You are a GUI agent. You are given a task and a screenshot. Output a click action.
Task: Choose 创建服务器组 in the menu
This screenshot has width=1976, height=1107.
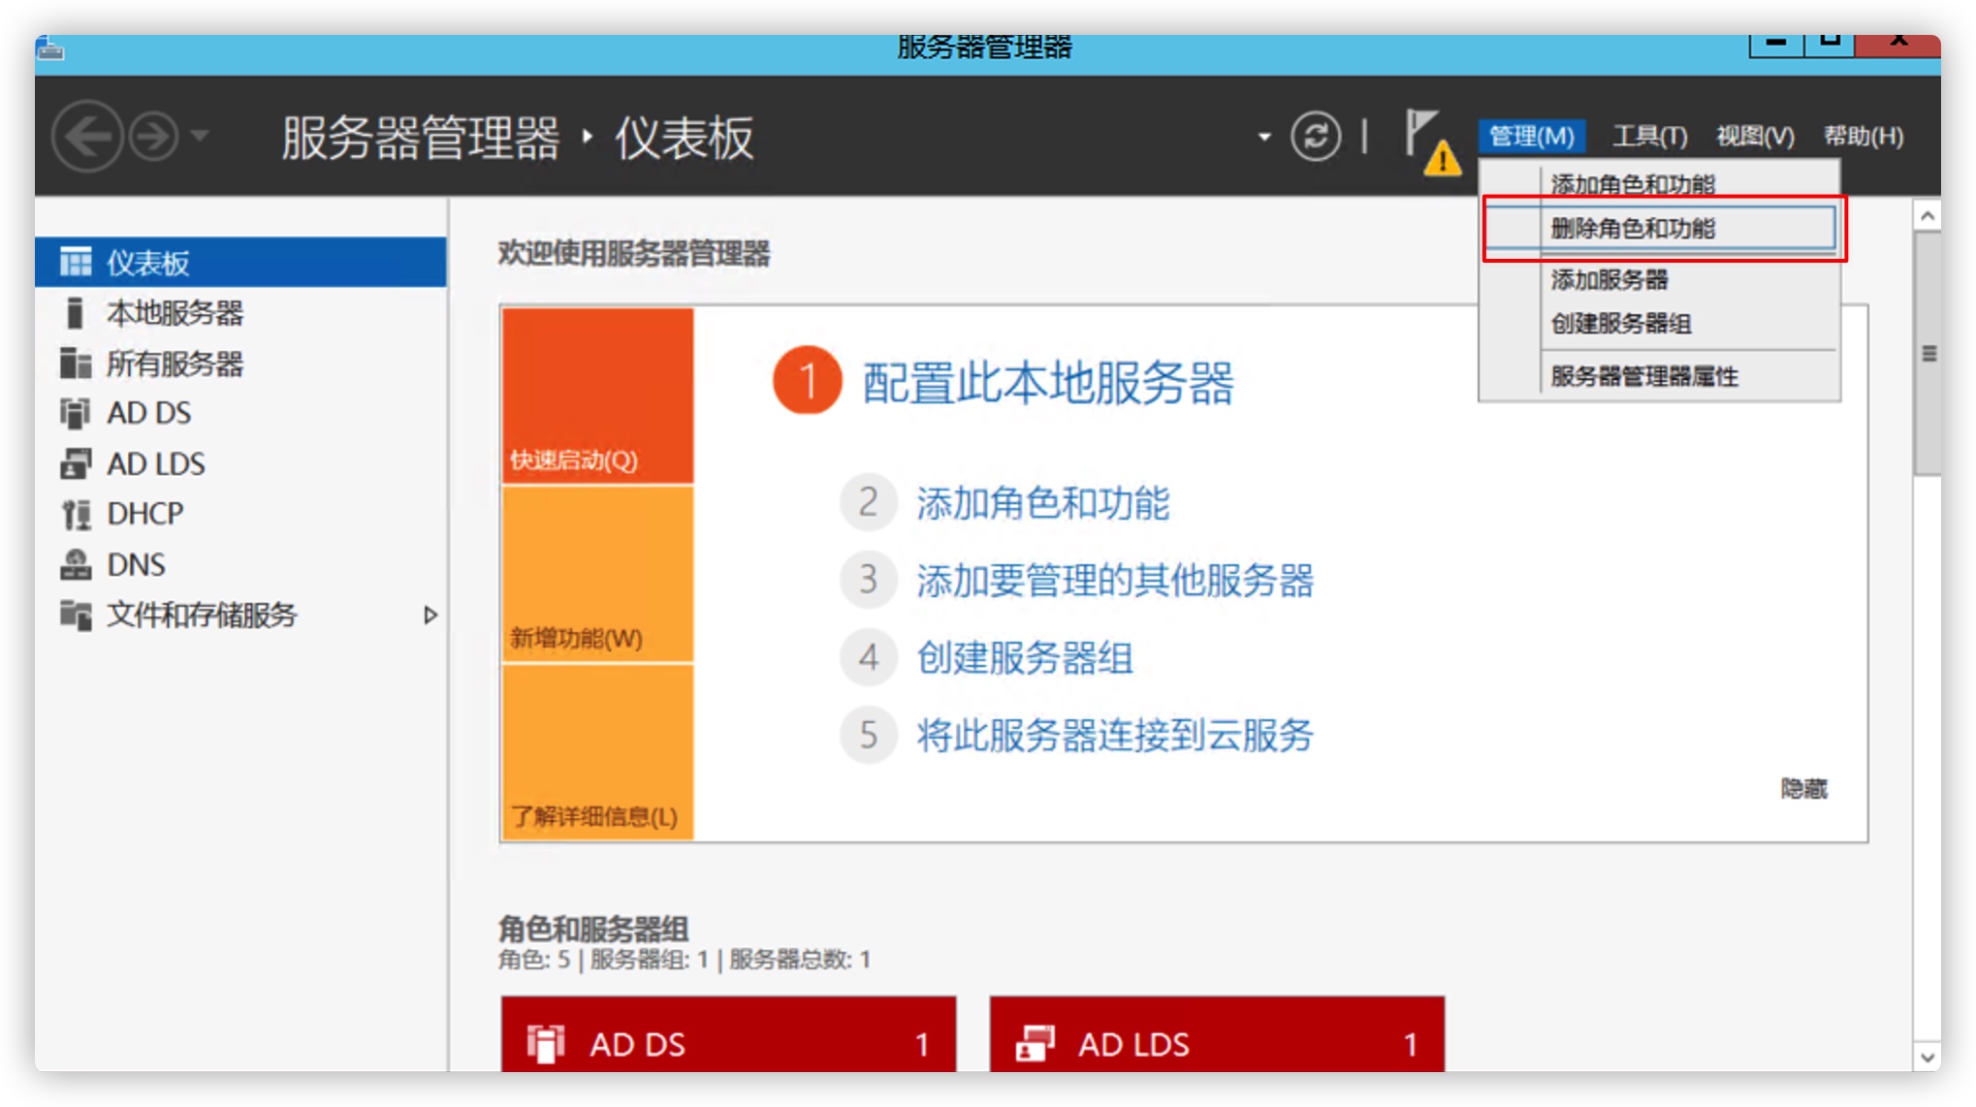coord(1660,324)
